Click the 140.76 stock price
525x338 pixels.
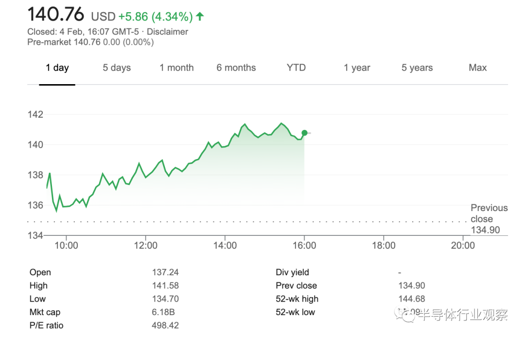tap(55, 15)
